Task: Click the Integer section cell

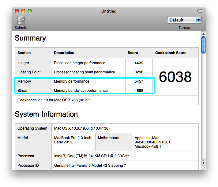Action: point(23,63)
